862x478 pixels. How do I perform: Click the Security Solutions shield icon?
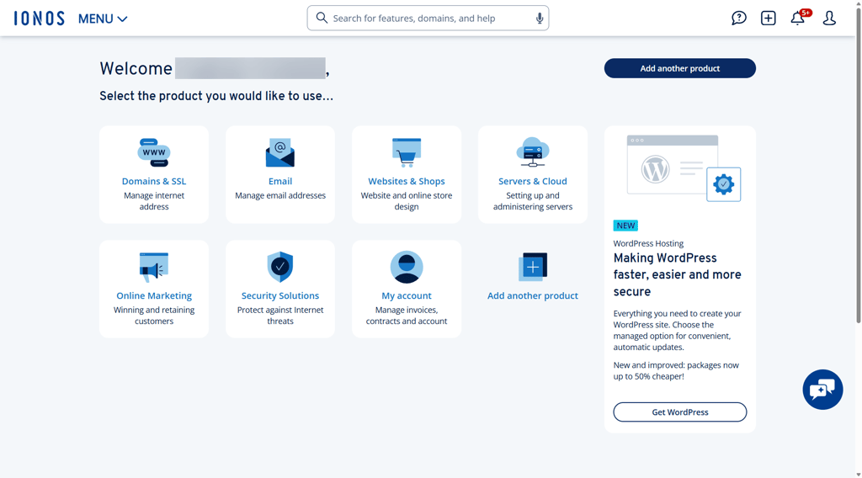(x=280, y=267)
